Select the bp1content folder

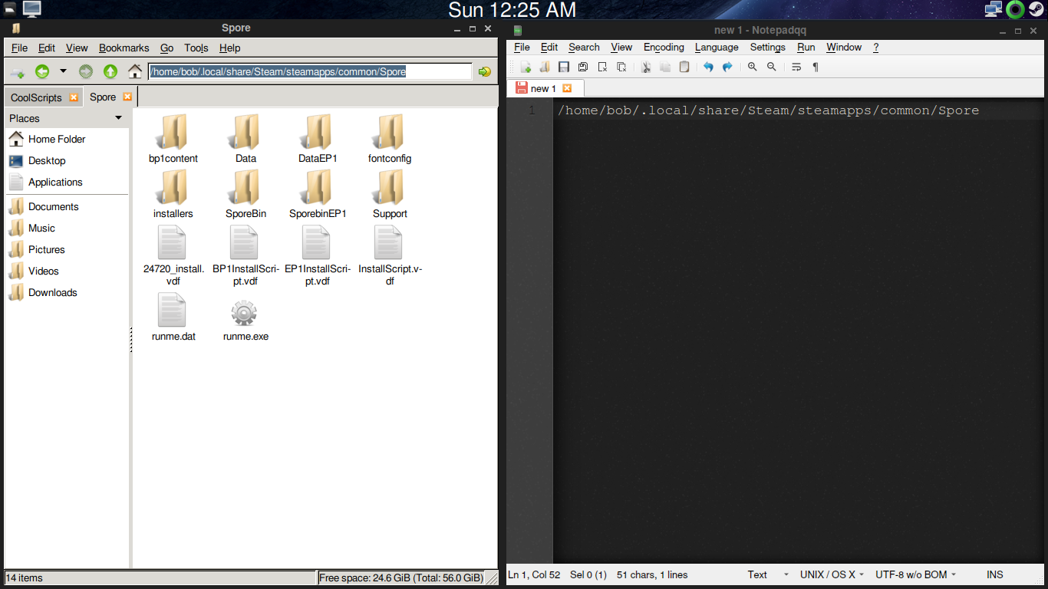click(x=173, y=139)
